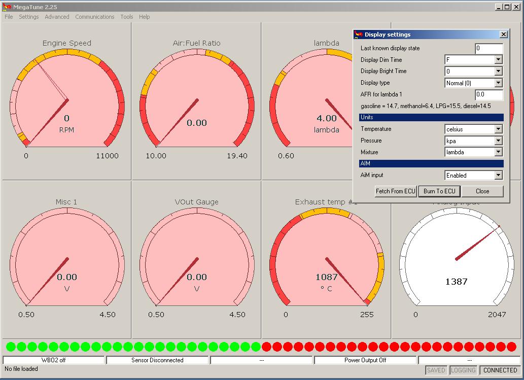Click the 11000 max label on Engine Speed
This screenshot has width=524, height=380.
(107, 156)
